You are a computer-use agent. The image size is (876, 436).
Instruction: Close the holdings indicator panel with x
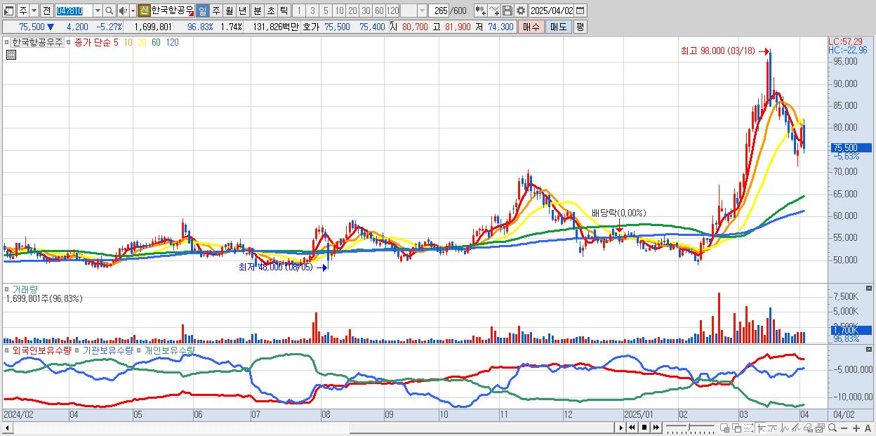tap(870, 349)
